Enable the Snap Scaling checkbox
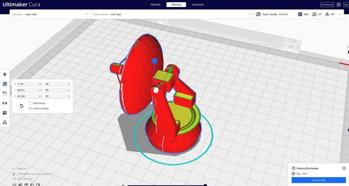The height and width of the screenshot is (186, 349). tap(30, 103)
